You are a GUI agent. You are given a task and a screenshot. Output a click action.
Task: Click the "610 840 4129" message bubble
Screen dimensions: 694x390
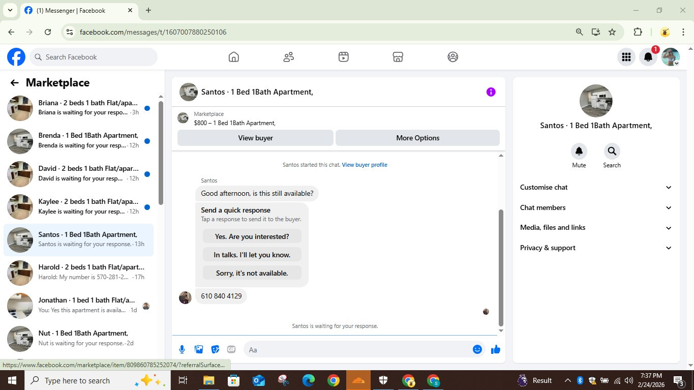tap(221, 295)
